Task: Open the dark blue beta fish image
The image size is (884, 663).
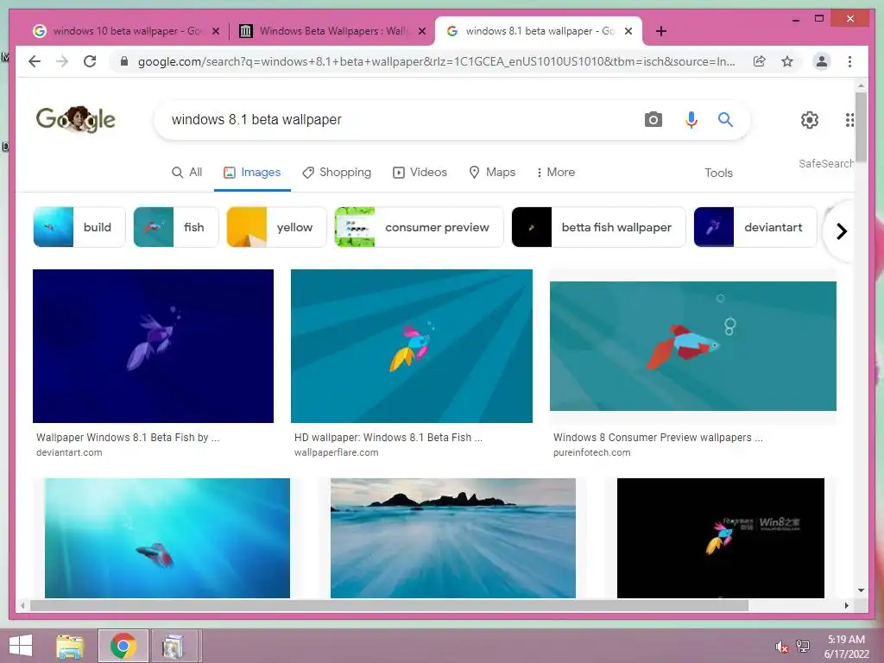Action: pos(153,346)
